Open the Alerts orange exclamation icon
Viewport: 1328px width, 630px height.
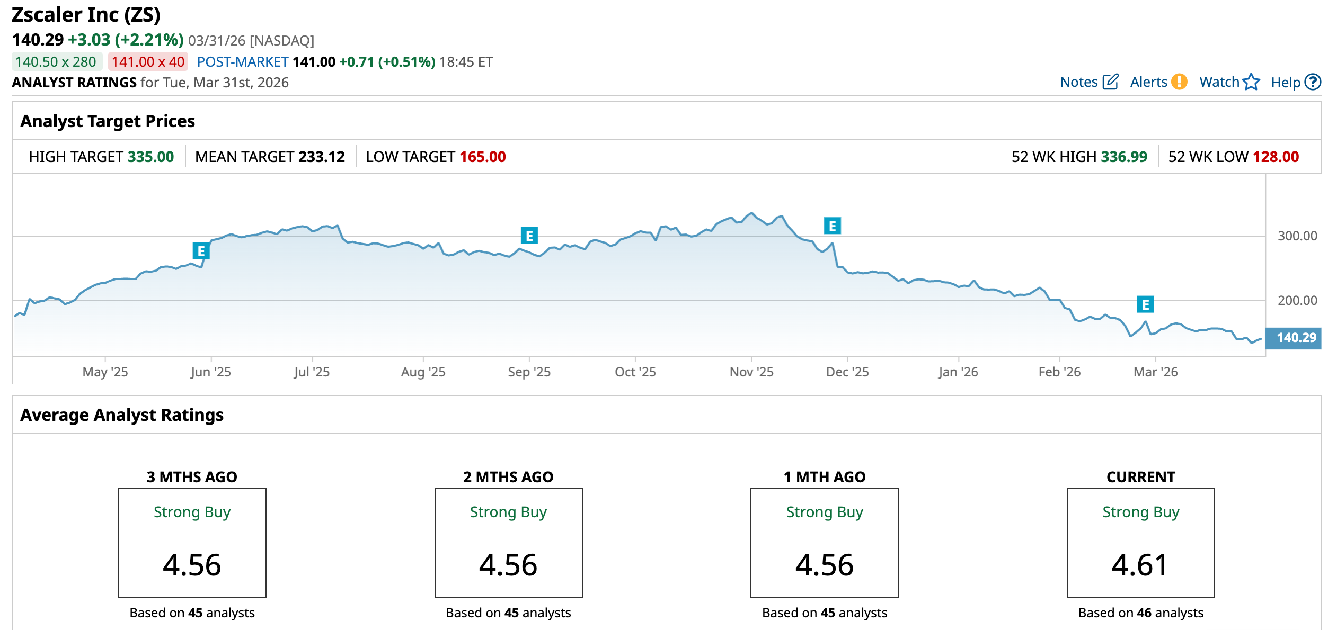click(x=1179, y=82)
